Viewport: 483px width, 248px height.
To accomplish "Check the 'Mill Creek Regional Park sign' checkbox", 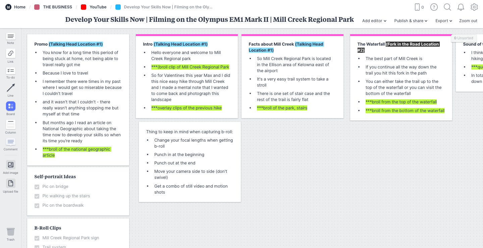I will coord(37,238).
